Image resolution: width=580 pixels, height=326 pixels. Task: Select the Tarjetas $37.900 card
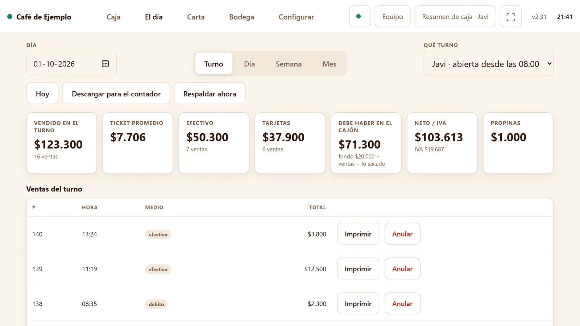290,143
